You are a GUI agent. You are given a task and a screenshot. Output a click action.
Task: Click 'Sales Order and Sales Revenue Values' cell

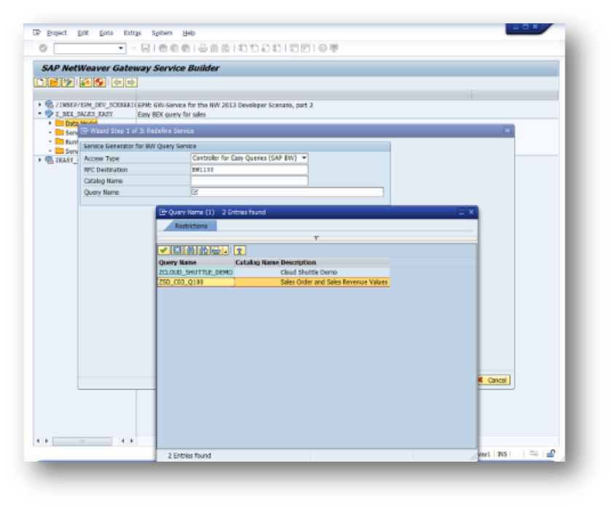(334, 282)
